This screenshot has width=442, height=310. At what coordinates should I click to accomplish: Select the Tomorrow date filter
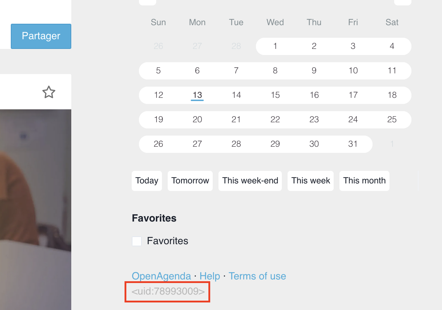190,181
